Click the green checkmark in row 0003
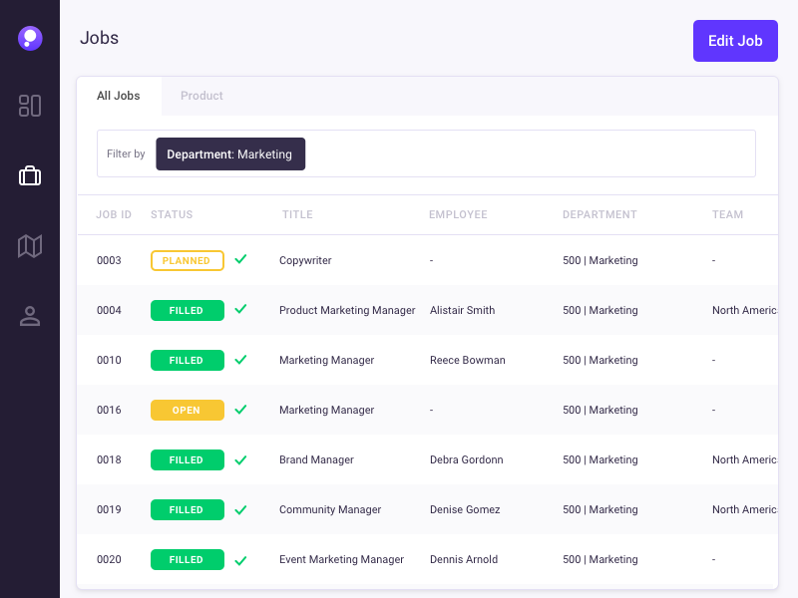Screen dimensions: 798x598 240,259
